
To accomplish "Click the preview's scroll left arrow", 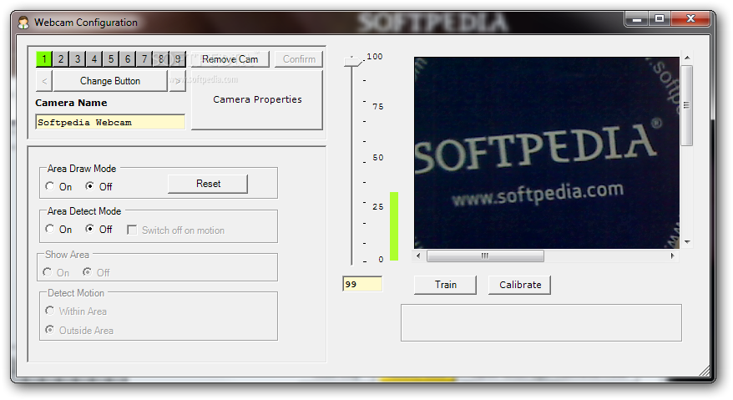I will point(418,256).
